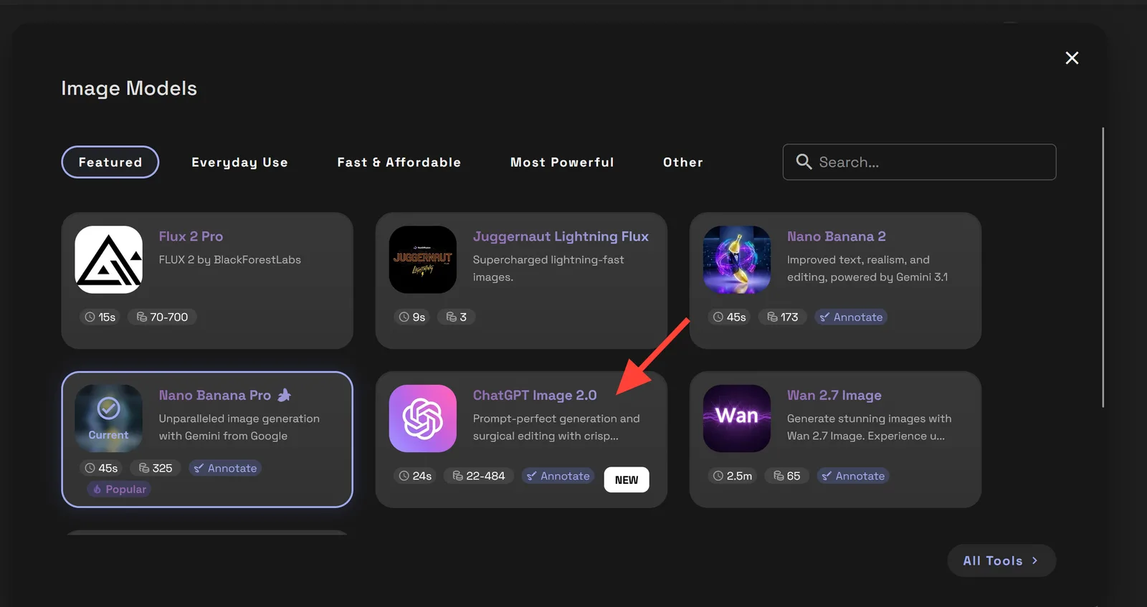Click the Juggernaut 9s clock icon
The width and height of the screenshot is (1147, 607).
tap(404, 317)
